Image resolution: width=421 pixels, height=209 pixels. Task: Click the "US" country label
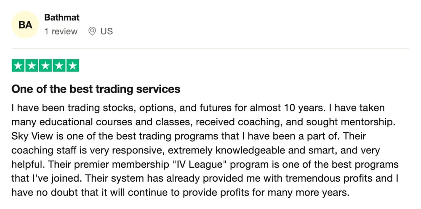coord(107,32)
